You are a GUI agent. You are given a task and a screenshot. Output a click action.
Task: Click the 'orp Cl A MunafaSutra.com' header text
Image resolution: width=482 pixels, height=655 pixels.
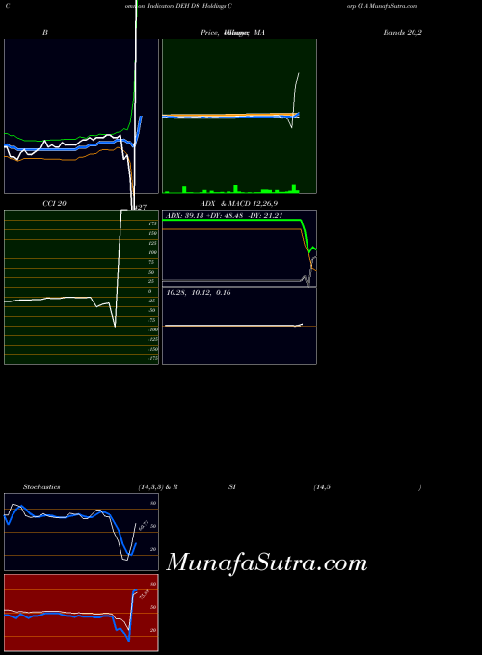(x=382, y=6)
